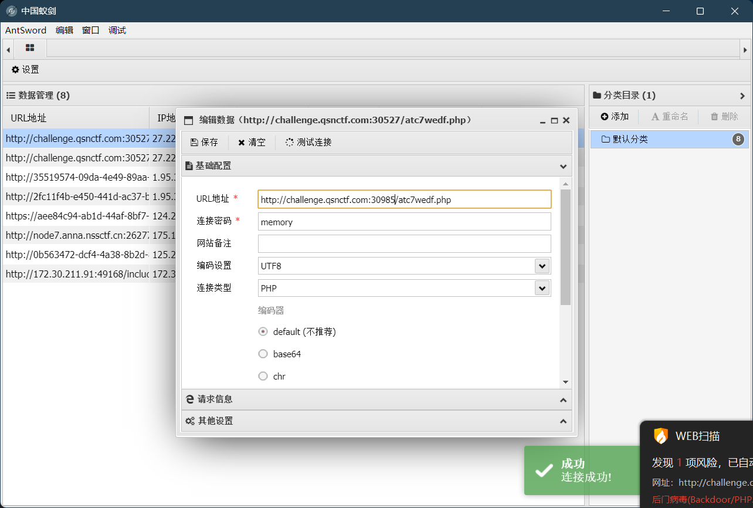Open the 设置 gear button
Image resolution: width=753 pixels, height=508 pixels.
(25, 69)
